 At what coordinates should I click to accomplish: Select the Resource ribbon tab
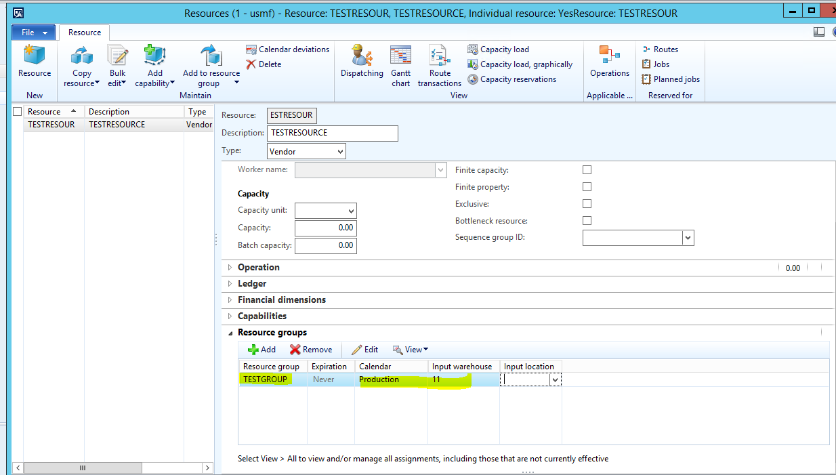[85, 33]
